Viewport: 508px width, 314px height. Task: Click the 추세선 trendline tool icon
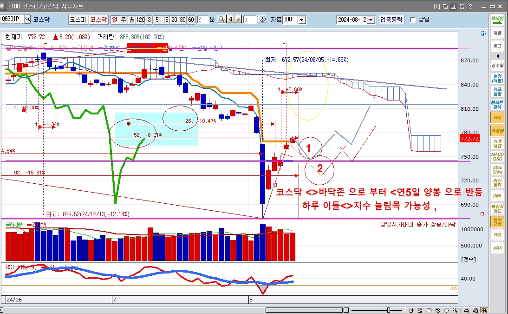(x=497, y=20)
